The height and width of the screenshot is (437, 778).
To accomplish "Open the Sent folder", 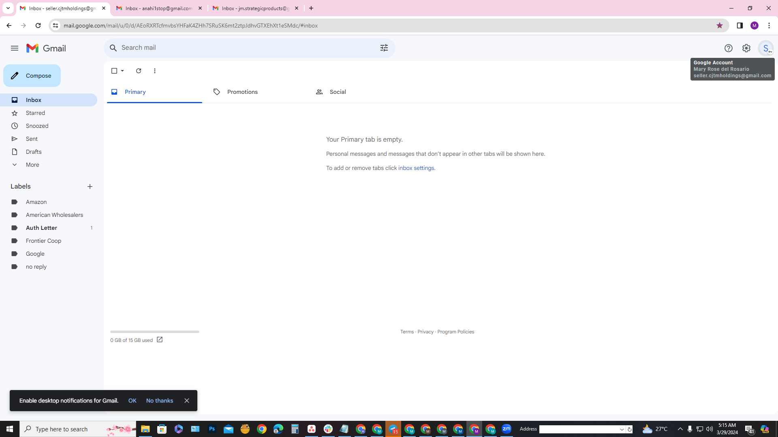I will pyautogui.click(x=49, y=139).
